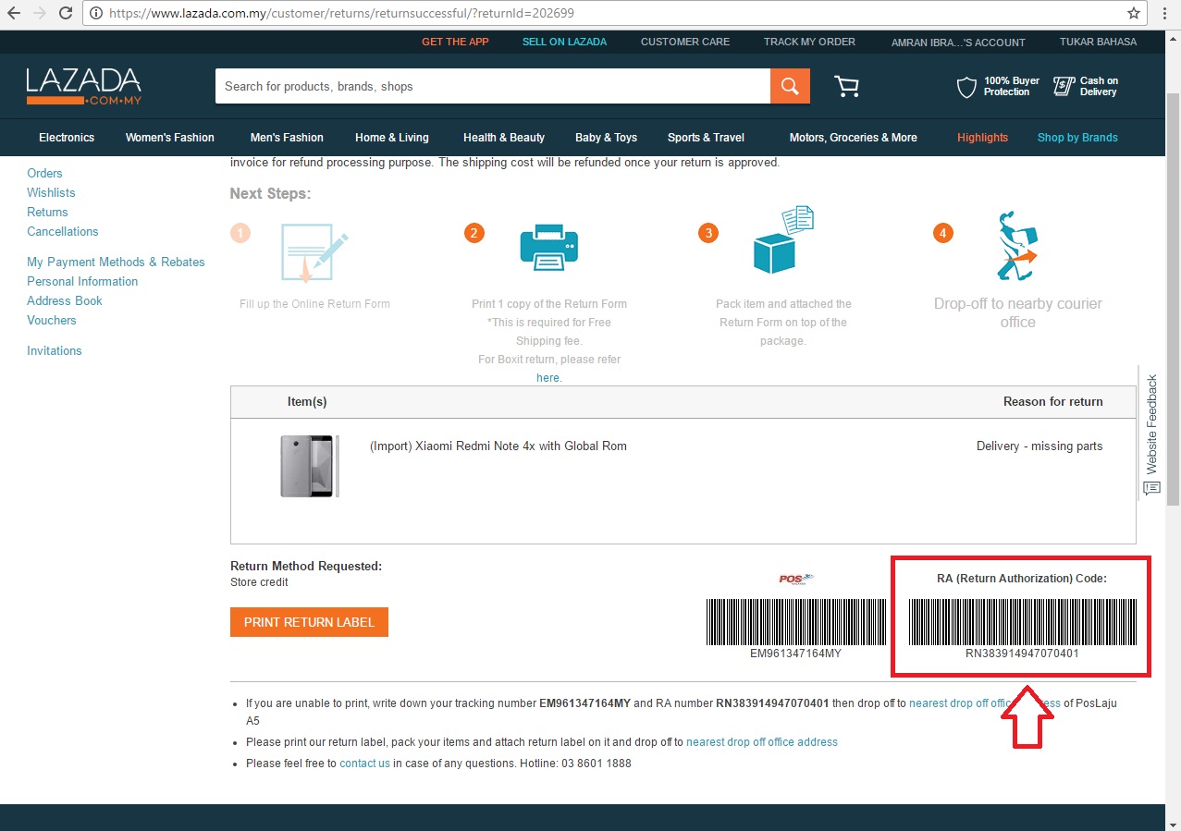The image size is (1181, 831).
Task: Go to homepage via Lazada logo
Action: (x=84, y=86)
